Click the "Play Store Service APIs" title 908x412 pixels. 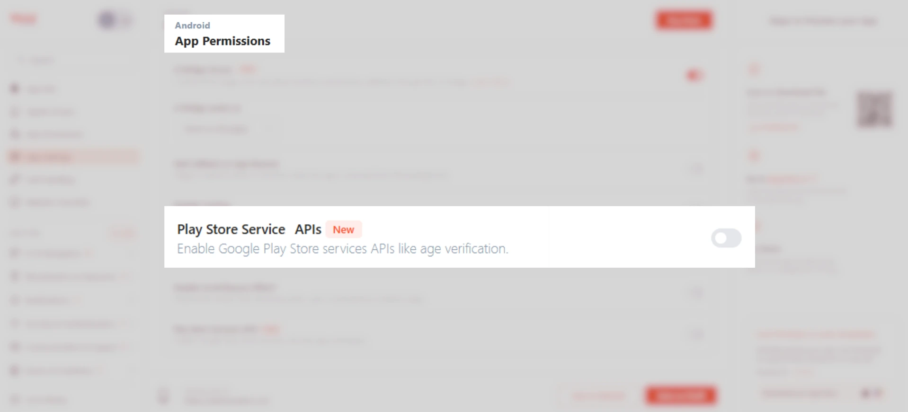[x=249, y=229]
